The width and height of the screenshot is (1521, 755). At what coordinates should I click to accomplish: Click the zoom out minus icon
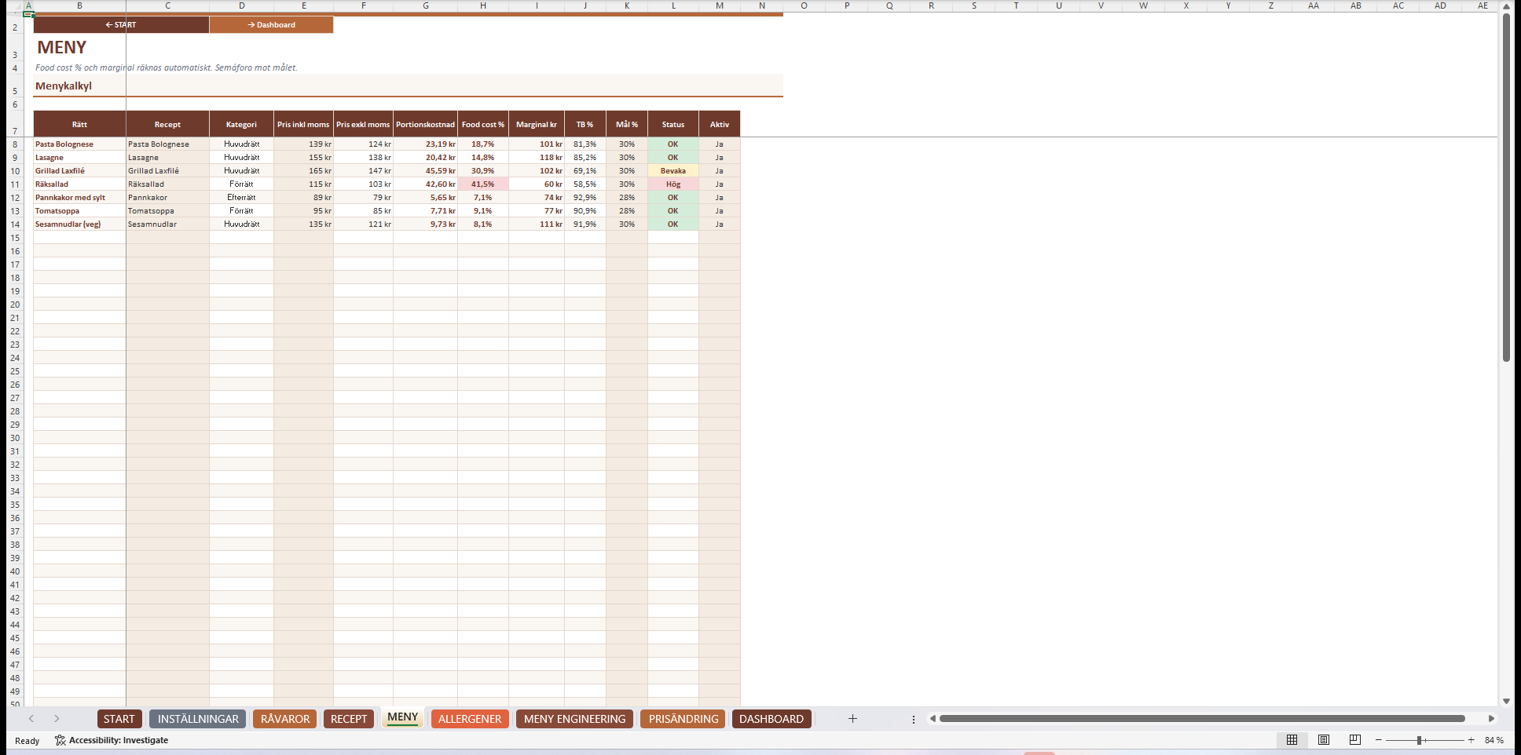click(x=1378, y=740)
